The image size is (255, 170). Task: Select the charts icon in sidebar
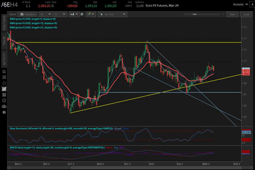click(x=4, y=89)
